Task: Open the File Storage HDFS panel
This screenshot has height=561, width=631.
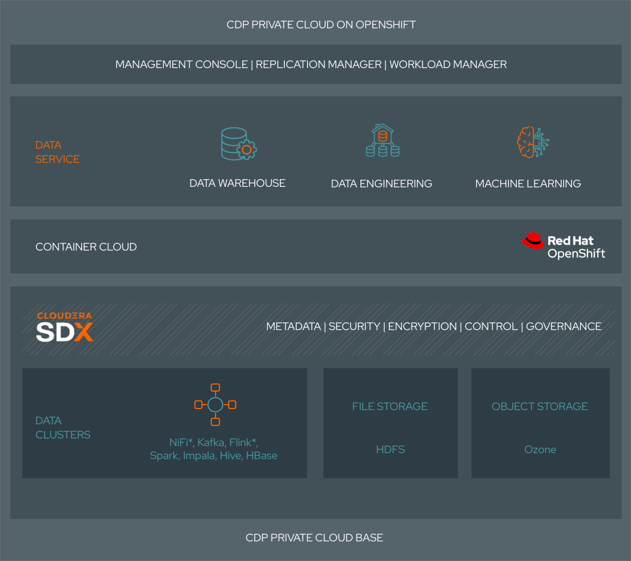Action: tap(390, 423)
